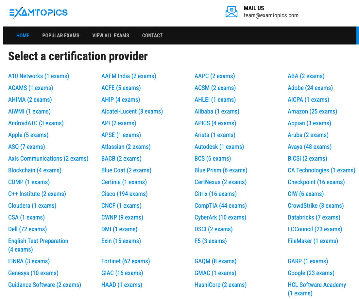This screenshot has height=299, width=359.
Task: Open Databricks (7 exams) link
Action: pos(314,218)
